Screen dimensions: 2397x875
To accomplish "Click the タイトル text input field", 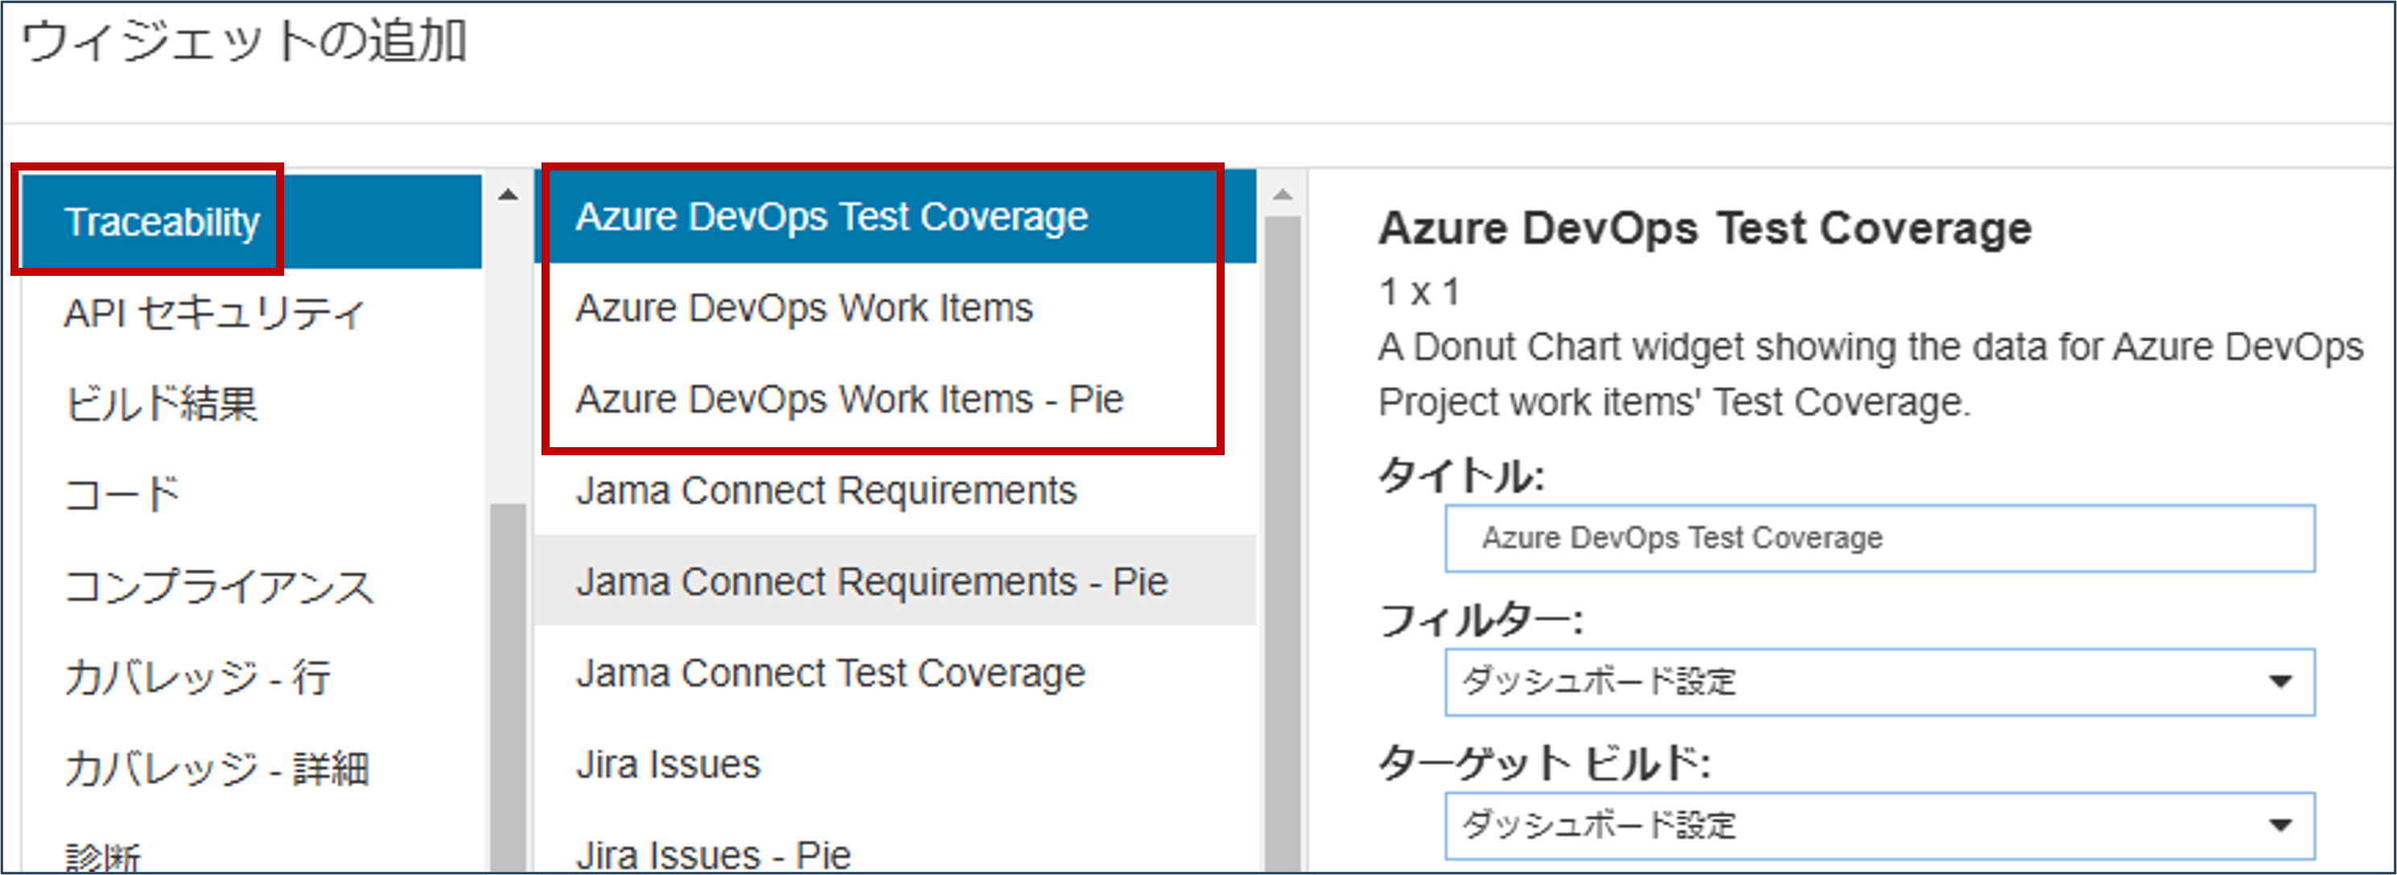I will (x=1879, y=538).
